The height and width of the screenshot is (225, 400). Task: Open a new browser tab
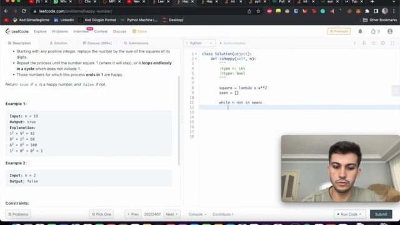coord(372,2)
